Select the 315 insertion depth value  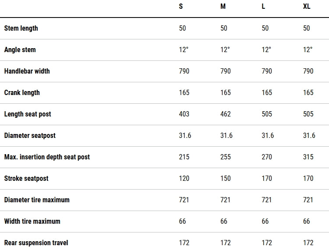point(308,157)
